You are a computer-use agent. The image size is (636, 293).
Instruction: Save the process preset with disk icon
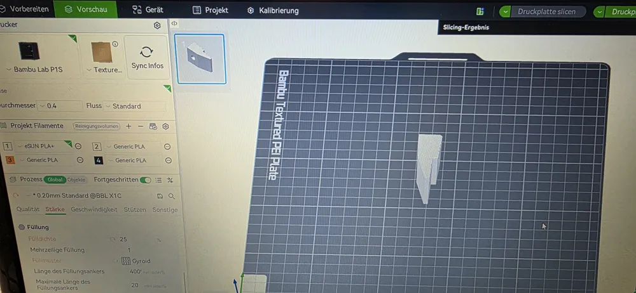(160, 196)
